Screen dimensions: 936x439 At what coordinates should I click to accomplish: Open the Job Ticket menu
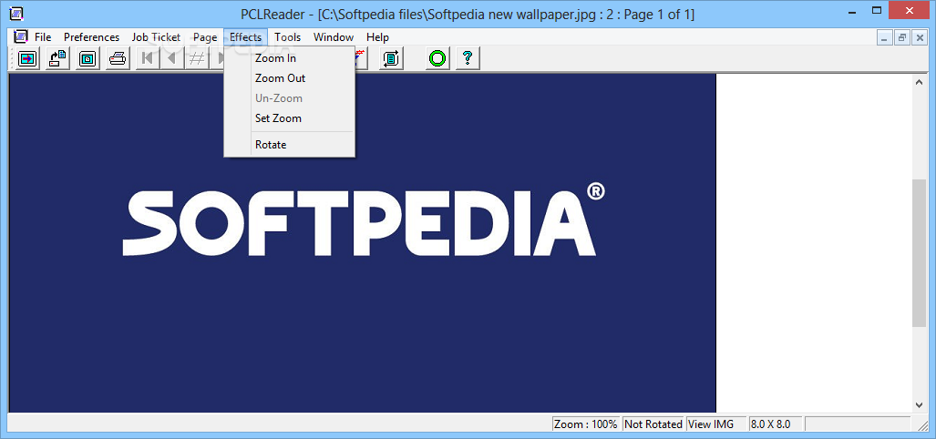pyautogui.click(x=156, y=37)
